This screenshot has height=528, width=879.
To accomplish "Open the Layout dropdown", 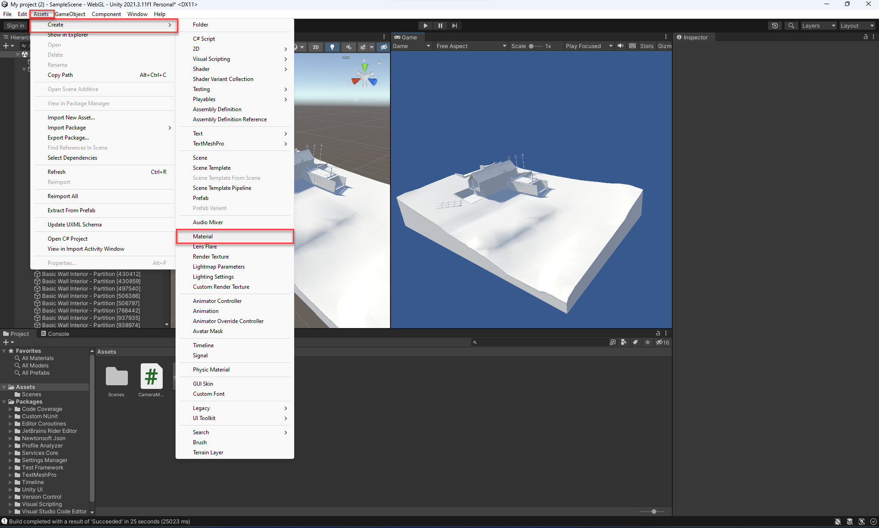I will point(856,26).
